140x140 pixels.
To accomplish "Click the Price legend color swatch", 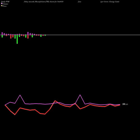I will coord(2,6).
